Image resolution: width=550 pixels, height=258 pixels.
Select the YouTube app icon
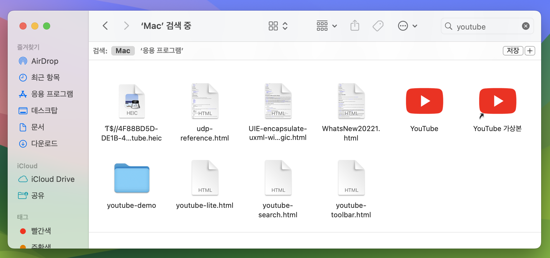424,101
